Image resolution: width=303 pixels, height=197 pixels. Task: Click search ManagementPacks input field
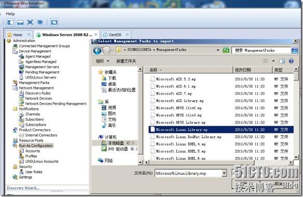[261, 50]
